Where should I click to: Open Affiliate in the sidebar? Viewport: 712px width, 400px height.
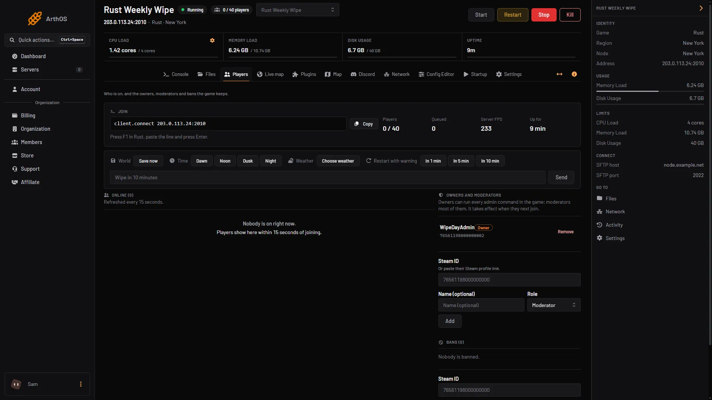(x=47, y=182)
